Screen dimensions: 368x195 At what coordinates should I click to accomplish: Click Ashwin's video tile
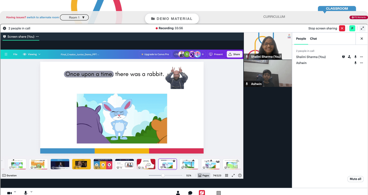click(x=268, y=74)
